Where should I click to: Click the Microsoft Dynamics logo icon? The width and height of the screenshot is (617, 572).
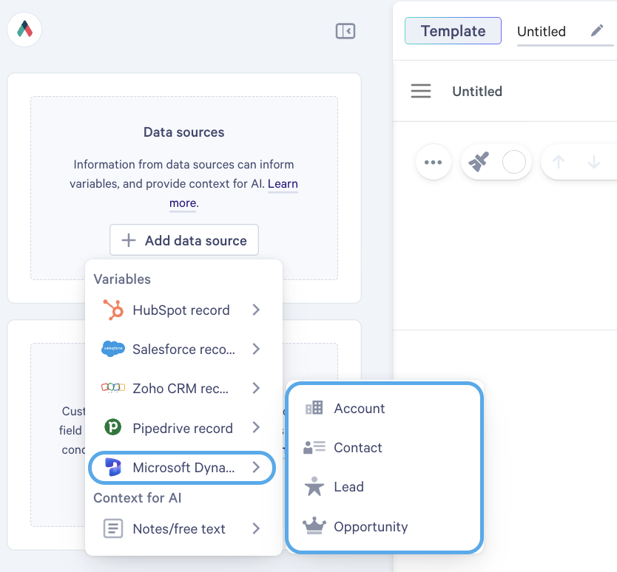point(113,467)
